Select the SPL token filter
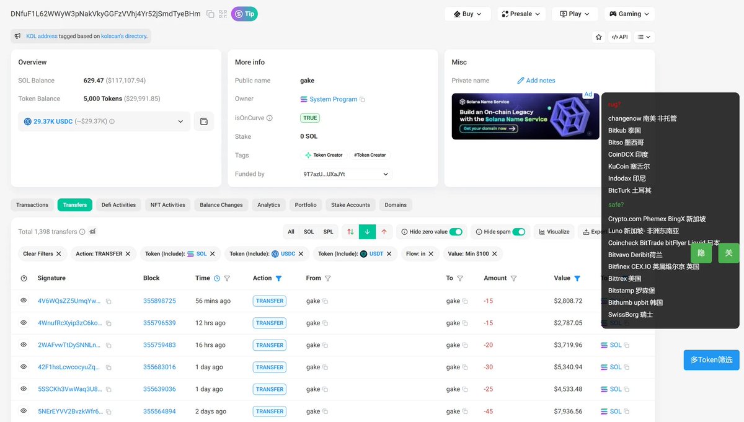 (329, 232)
